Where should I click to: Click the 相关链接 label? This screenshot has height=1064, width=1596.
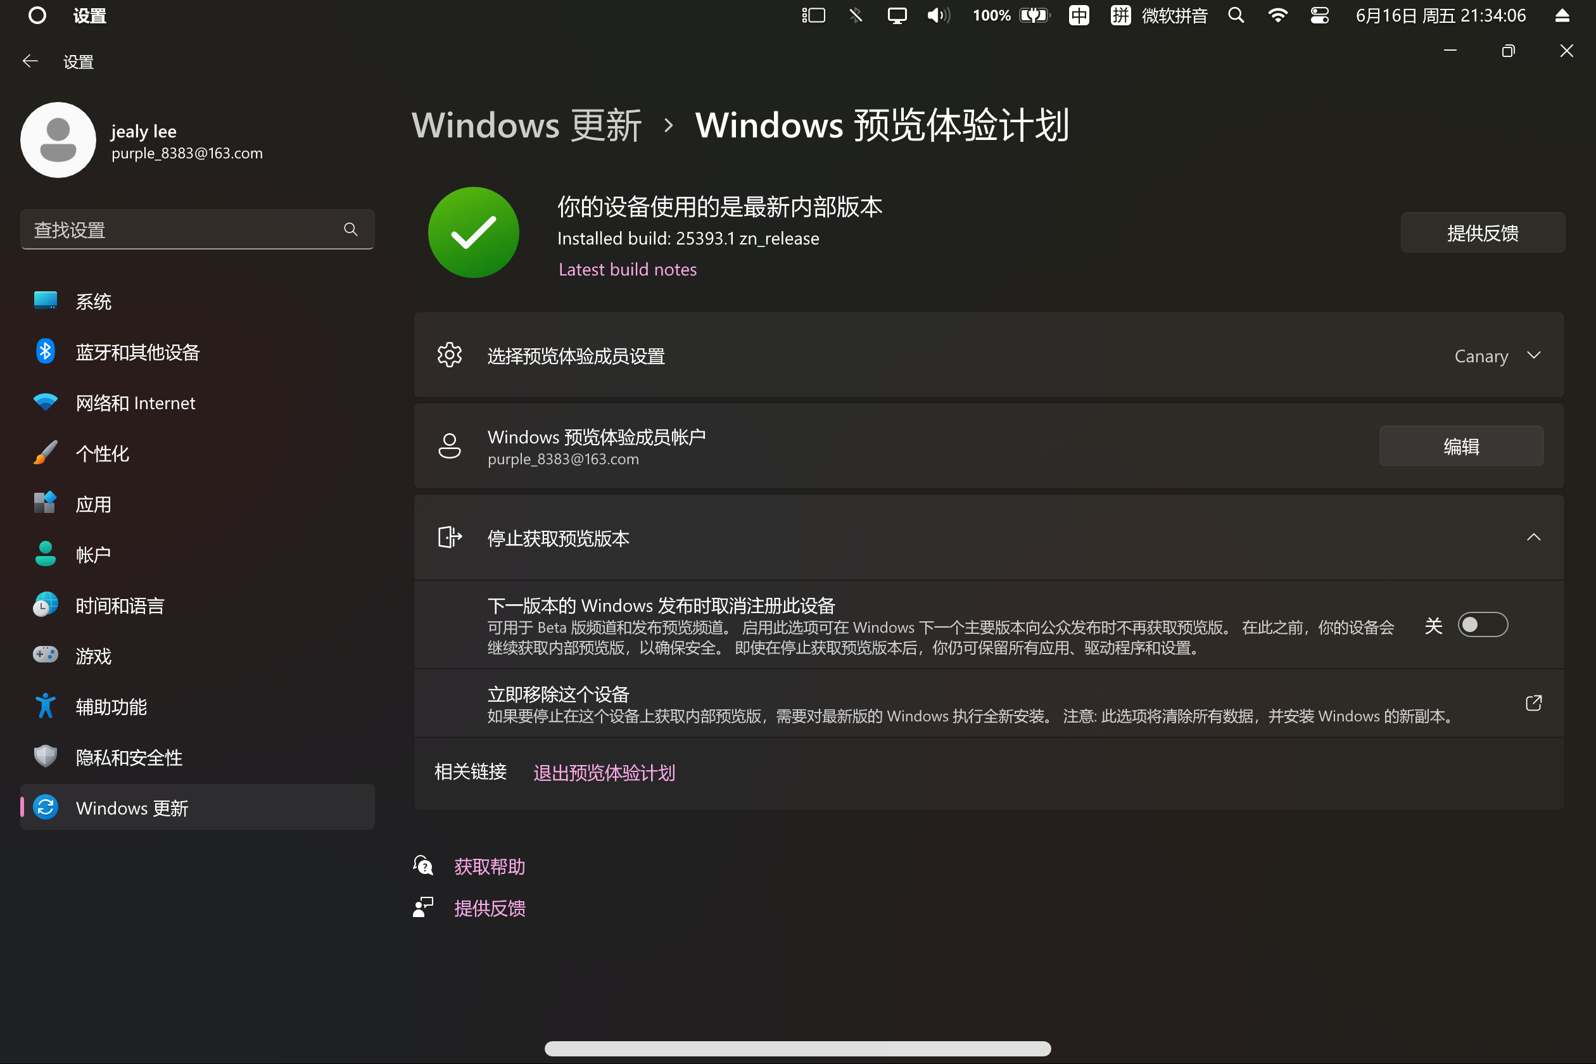(x=470, y=771)
